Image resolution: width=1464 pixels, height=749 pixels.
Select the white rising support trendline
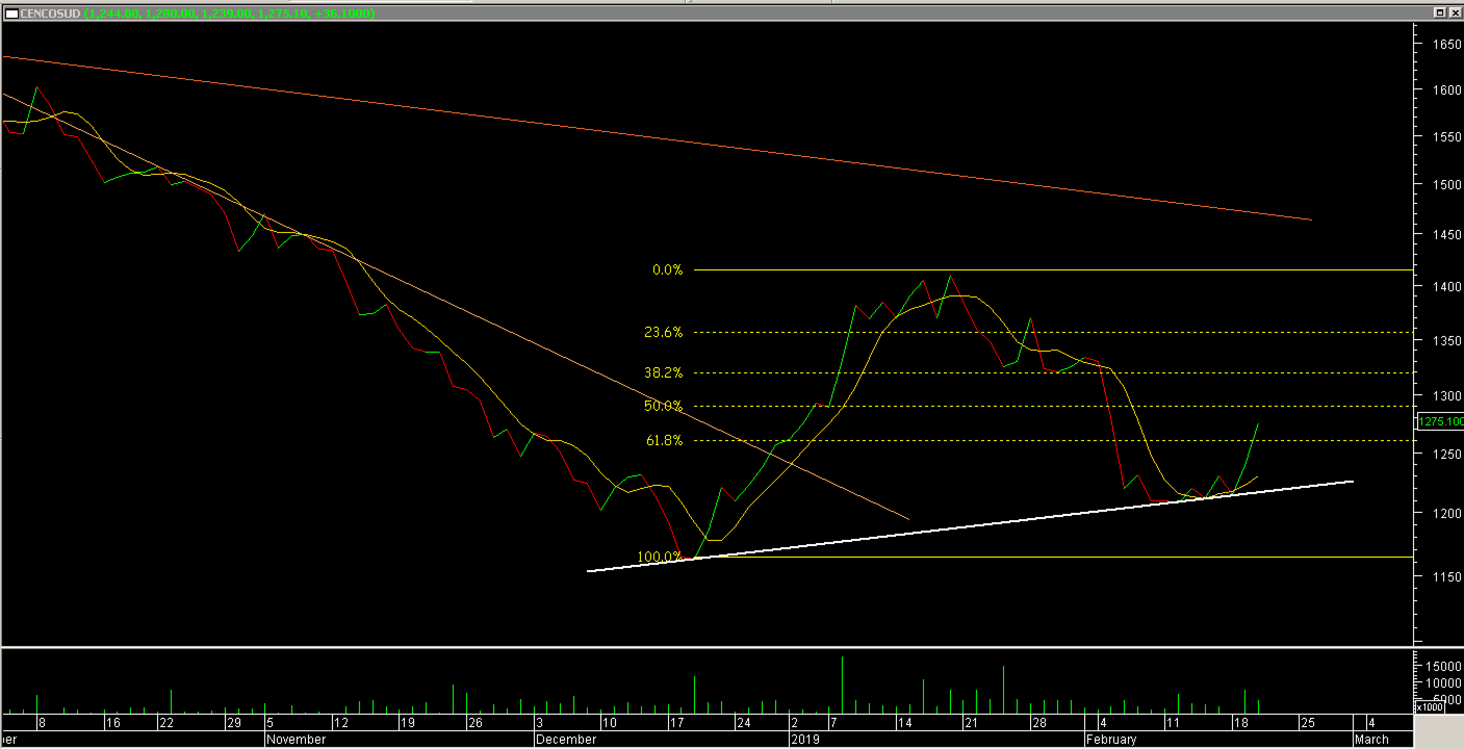click(970, 526)
